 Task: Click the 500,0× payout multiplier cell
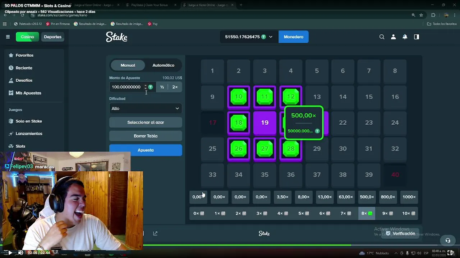pyautogui.click(x=367, y=197)
